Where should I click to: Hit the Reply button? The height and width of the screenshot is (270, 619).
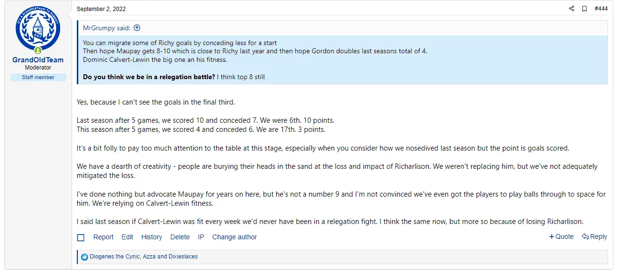595,236
